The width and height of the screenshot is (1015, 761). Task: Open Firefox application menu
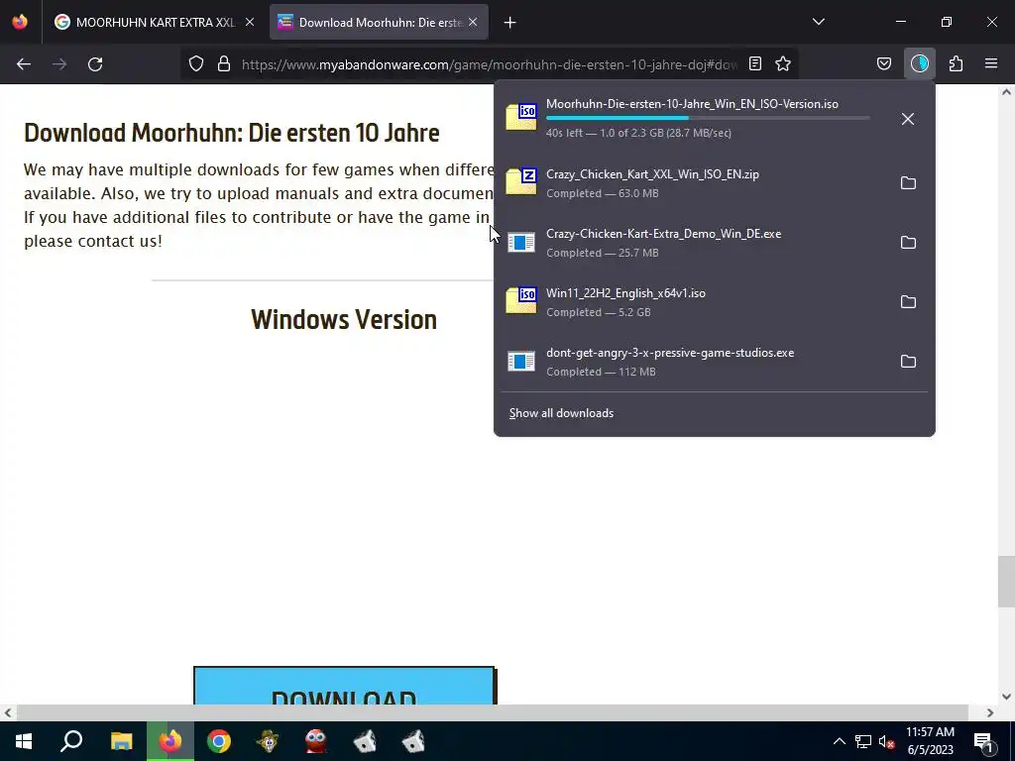[x=991, y=63]
